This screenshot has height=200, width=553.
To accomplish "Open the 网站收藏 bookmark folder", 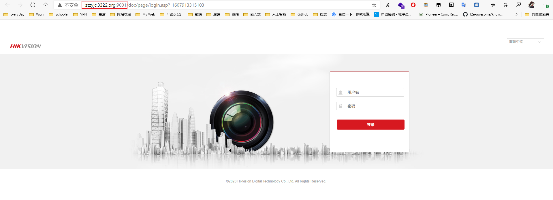I will coord(121,14).
